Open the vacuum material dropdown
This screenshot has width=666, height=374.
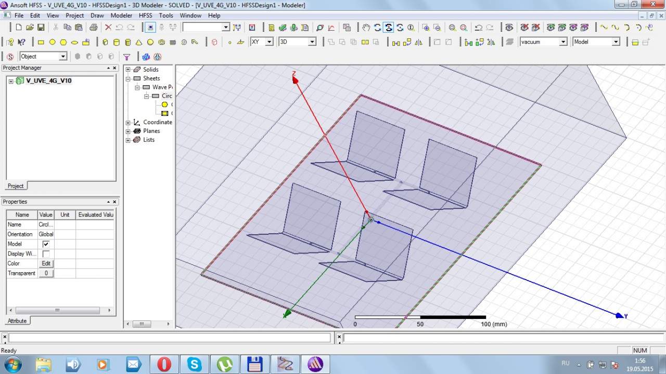(562, 42)
